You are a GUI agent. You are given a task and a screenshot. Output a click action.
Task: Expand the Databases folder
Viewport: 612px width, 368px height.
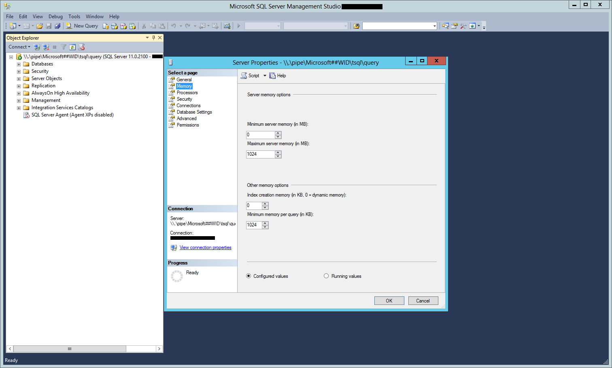(18, 64)
